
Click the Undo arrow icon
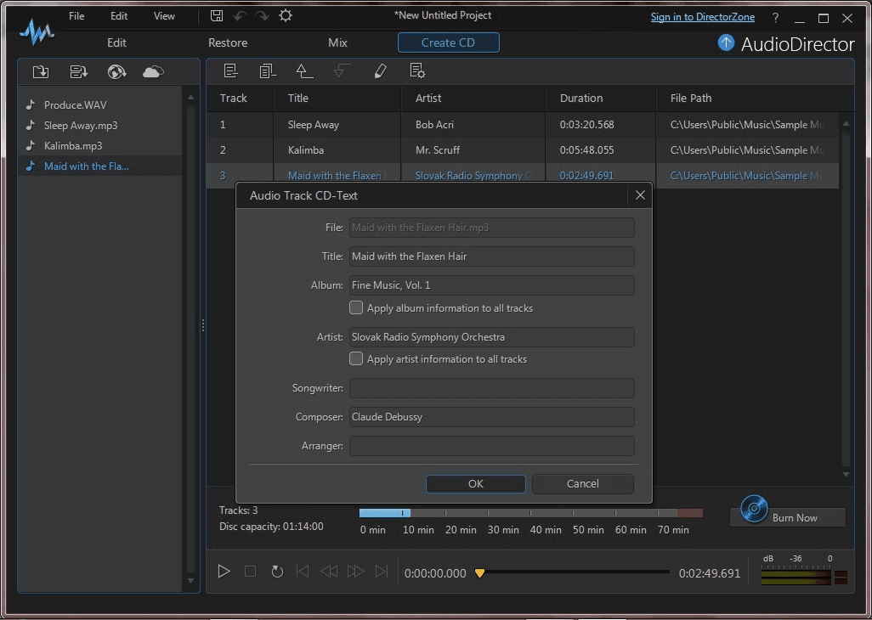tap(240, 16)
